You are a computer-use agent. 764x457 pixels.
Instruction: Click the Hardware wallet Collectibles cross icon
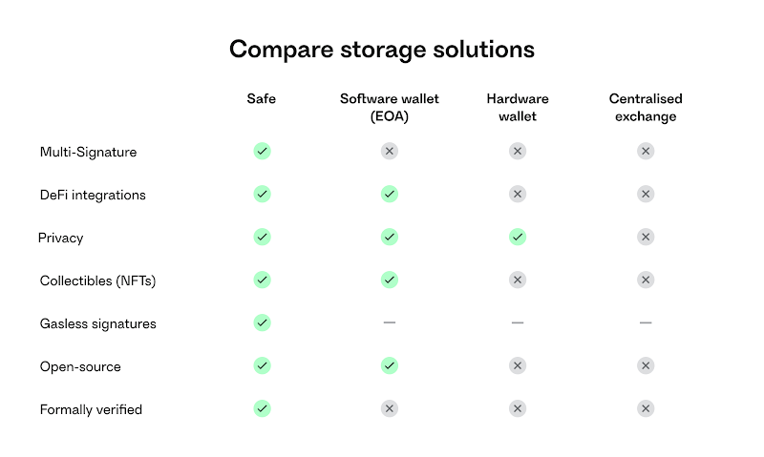[518, 280]
